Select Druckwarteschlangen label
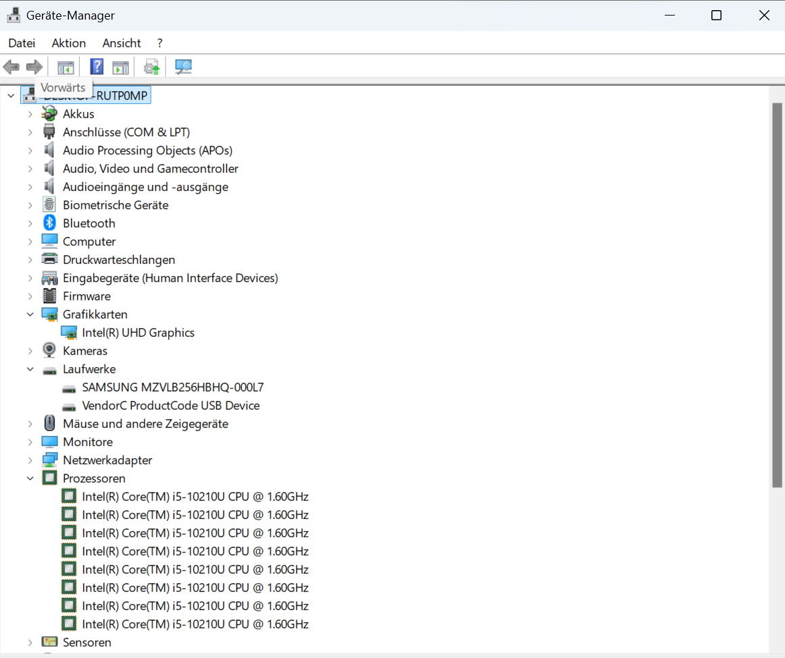The image size is (785, 658). (x=119, y=260)
